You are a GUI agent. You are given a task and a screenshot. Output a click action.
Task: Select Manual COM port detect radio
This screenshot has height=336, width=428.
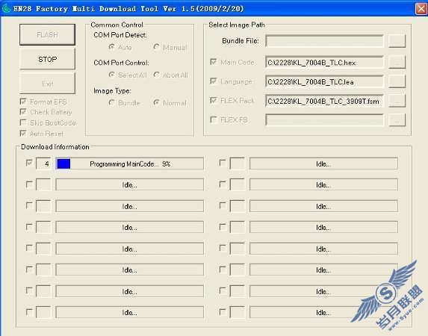click(156, 47)
